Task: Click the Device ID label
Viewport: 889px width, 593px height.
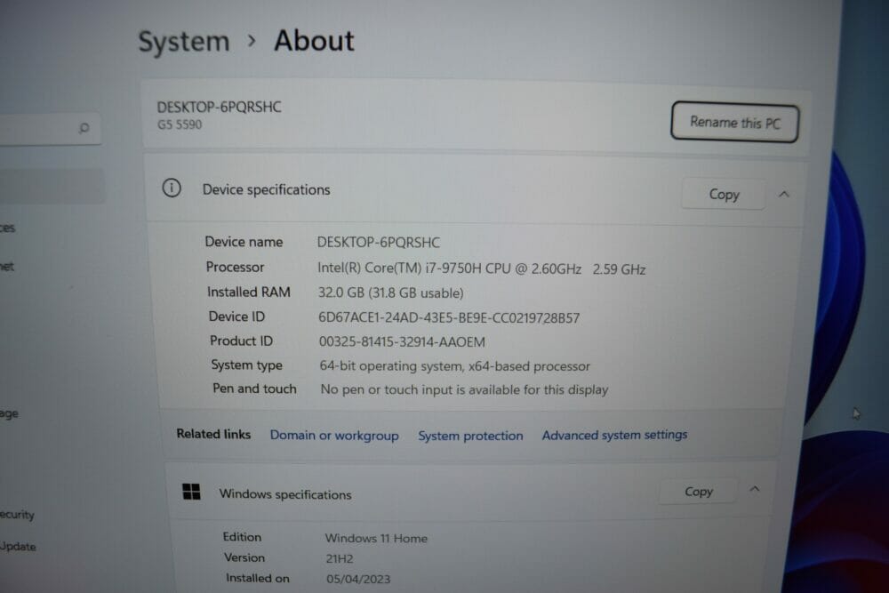Action: 236,317
